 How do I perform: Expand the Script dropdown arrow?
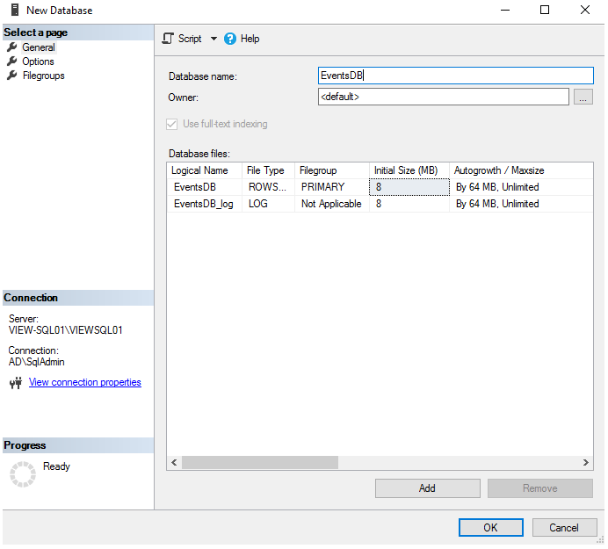[x=214, y=39]
